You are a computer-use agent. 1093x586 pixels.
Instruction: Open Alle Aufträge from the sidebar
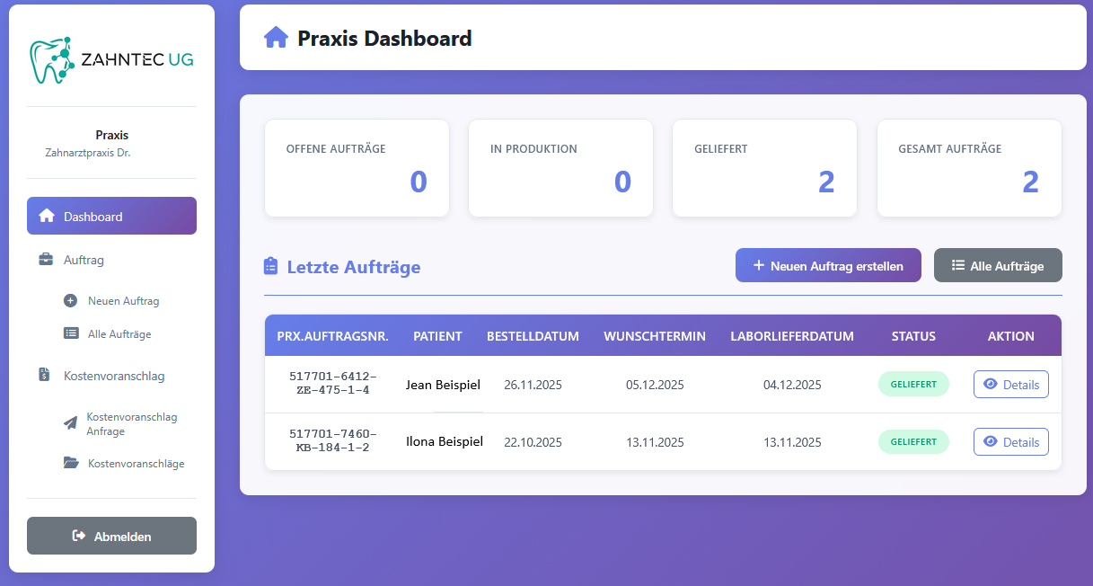click(x=119, y=333)
